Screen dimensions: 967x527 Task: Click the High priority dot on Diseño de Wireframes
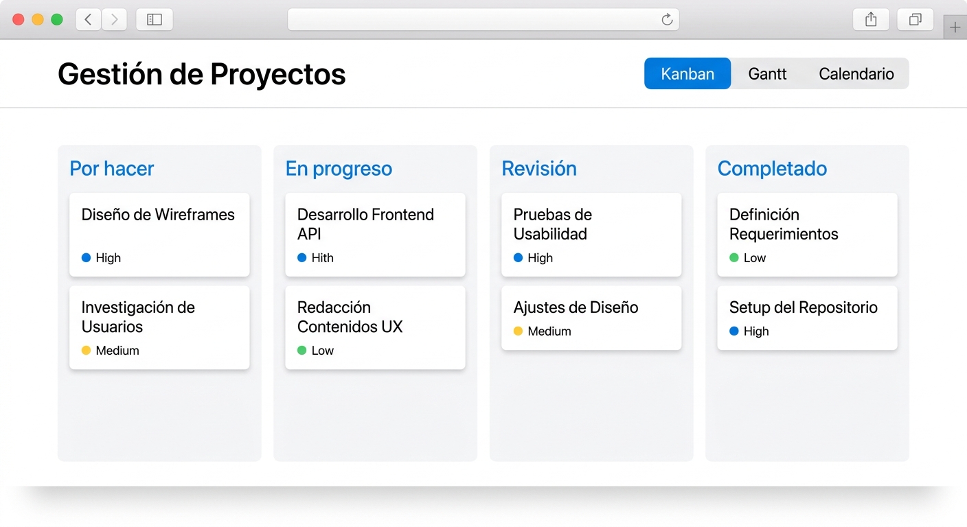tap(87, 257)
